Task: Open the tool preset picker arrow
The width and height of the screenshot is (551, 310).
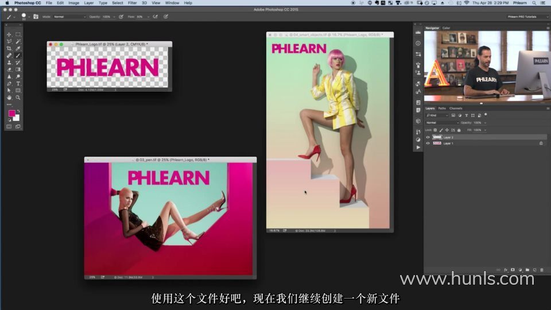Action: coord(14,17)
